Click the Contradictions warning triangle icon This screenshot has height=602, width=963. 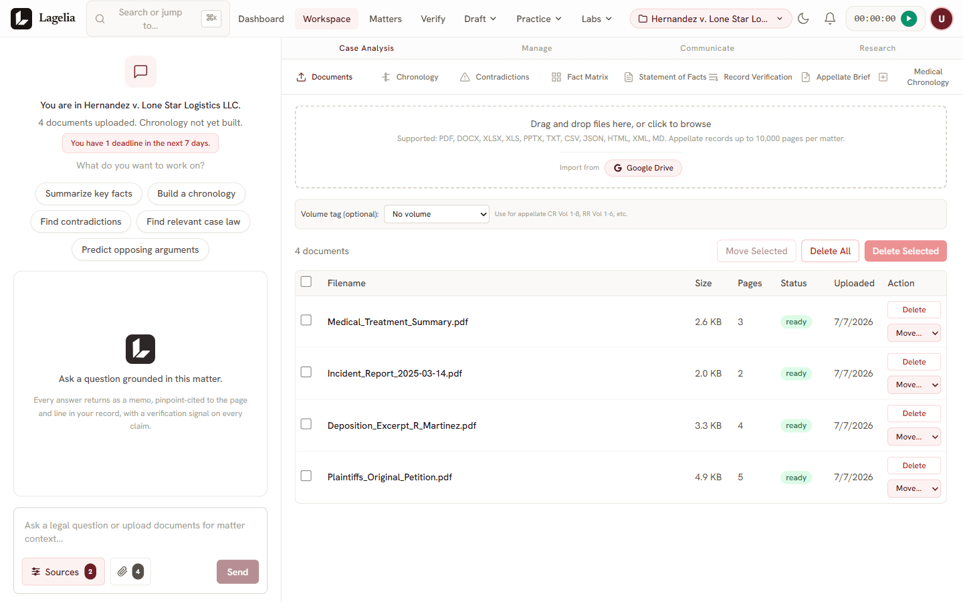pyautogui.click(x=465, y=77)
